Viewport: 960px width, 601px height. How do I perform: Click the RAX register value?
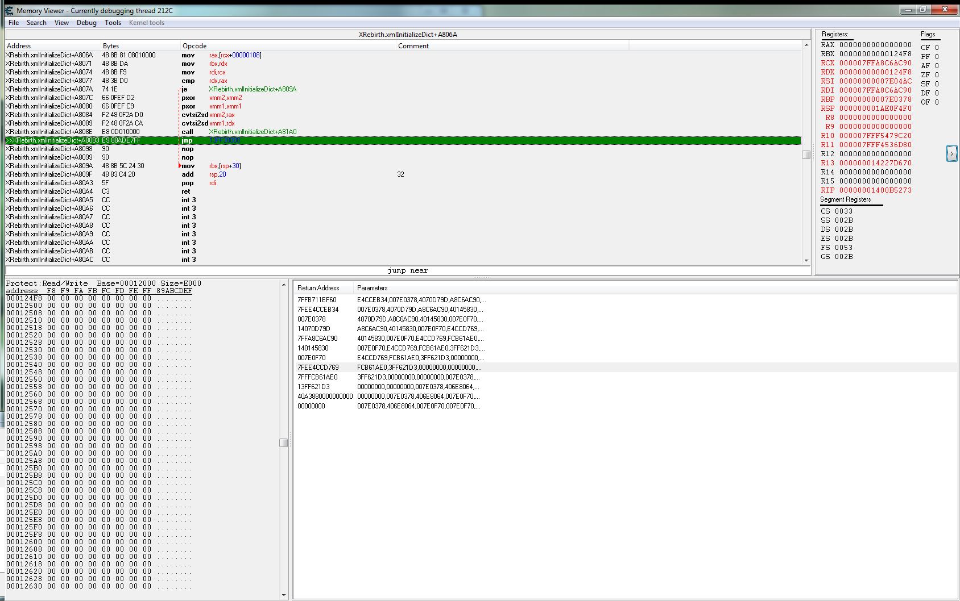point(875,45)
